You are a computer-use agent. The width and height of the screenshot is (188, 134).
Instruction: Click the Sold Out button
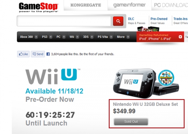[x=131, y=122]
